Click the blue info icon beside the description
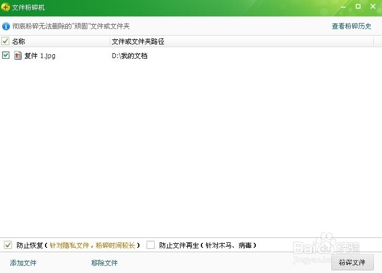Screen dimensions: 382x273 (6, 26)
